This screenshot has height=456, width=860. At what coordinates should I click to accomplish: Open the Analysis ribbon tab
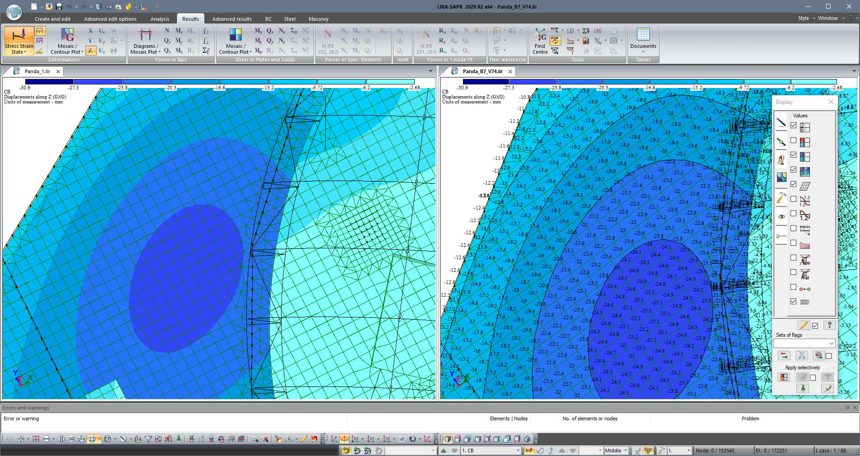160,19
